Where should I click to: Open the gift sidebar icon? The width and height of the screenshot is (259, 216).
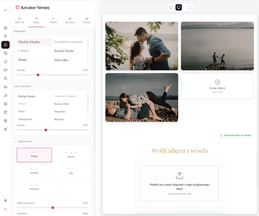5,121
